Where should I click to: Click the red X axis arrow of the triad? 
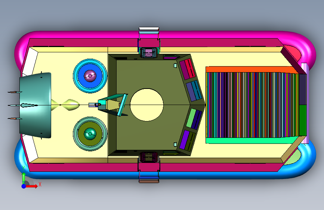[x=32, y=186]
